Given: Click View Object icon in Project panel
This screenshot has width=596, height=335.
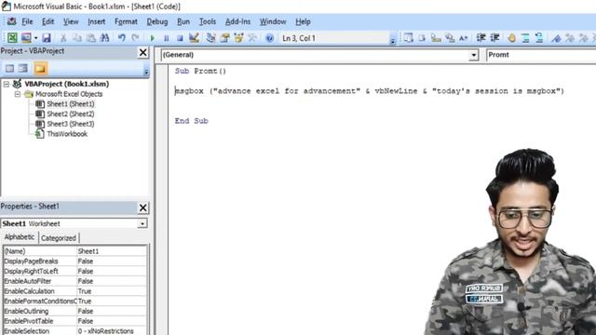Looking at the screenshot, I should click(x=23, y=68).
